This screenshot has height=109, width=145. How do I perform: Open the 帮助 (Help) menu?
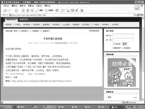coord(47,6)
